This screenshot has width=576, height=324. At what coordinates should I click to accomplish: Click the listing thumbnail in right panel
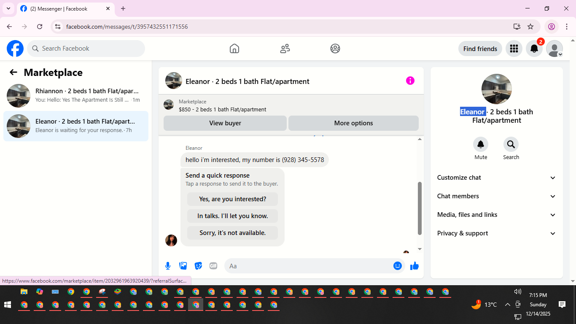(497, 89)
